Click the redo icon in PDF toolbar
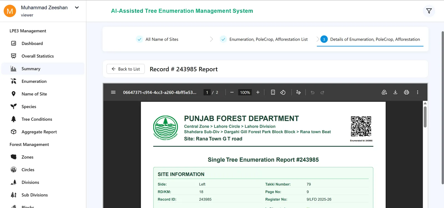444x208 pixels. tap(322, 92)
